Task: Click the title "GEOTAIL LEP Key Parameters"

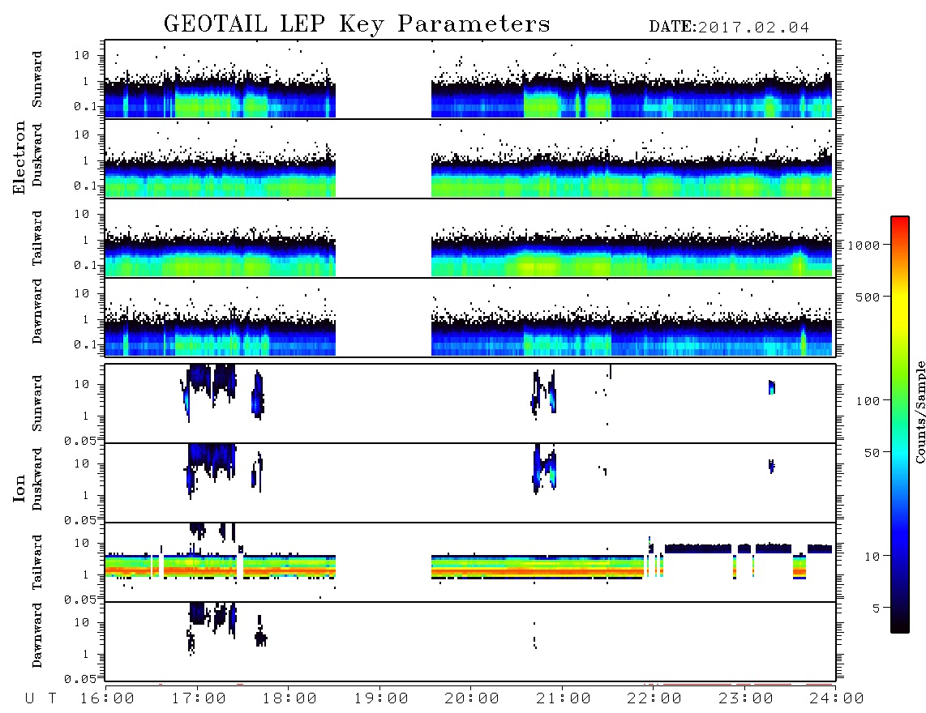Action: [357, 24]
